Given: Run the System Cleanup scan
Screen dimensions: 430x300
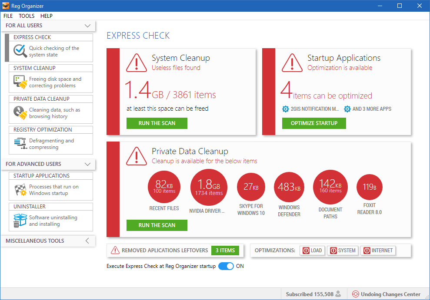Looking at the screenshot, I should click(x=157, y=123).
